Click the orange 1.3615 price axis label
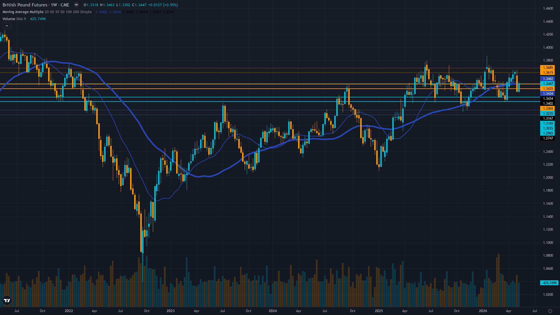Image resolution: width=560 pixels, height=315 pixels. tap(547, 73)
